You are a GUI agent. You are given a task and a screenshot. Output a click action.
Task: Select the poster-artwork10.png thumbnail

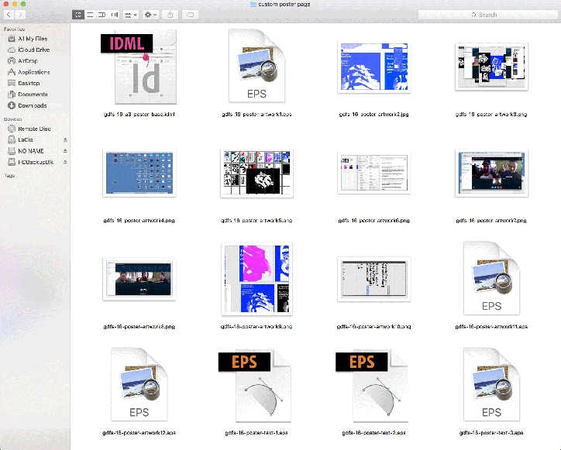coord(374,279)
